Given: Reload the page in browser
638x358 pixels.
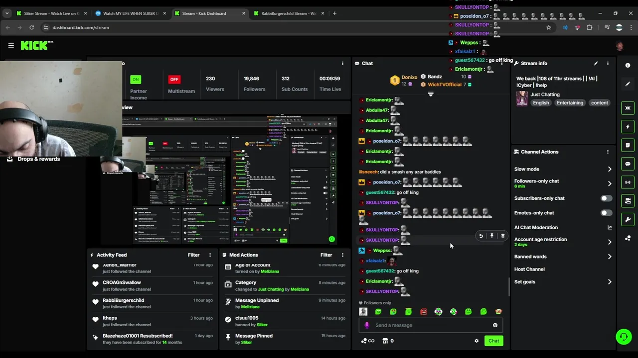Looking at the screenshot, I should [31, 27].
